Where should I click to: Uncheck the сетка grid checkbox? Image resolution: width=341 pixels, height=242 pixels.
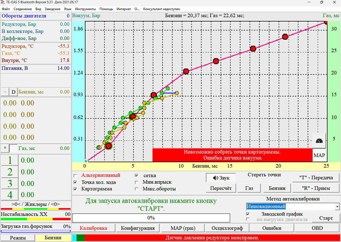tap(137, 175)
